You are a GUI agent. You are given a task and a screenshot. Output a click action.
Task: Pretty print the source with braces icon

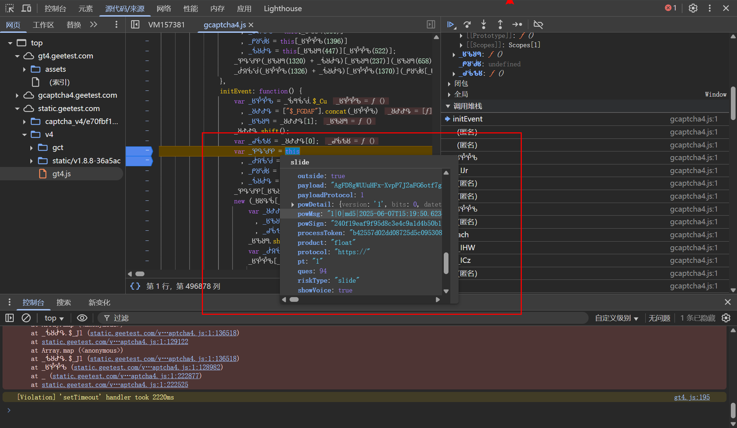point(135,286)
